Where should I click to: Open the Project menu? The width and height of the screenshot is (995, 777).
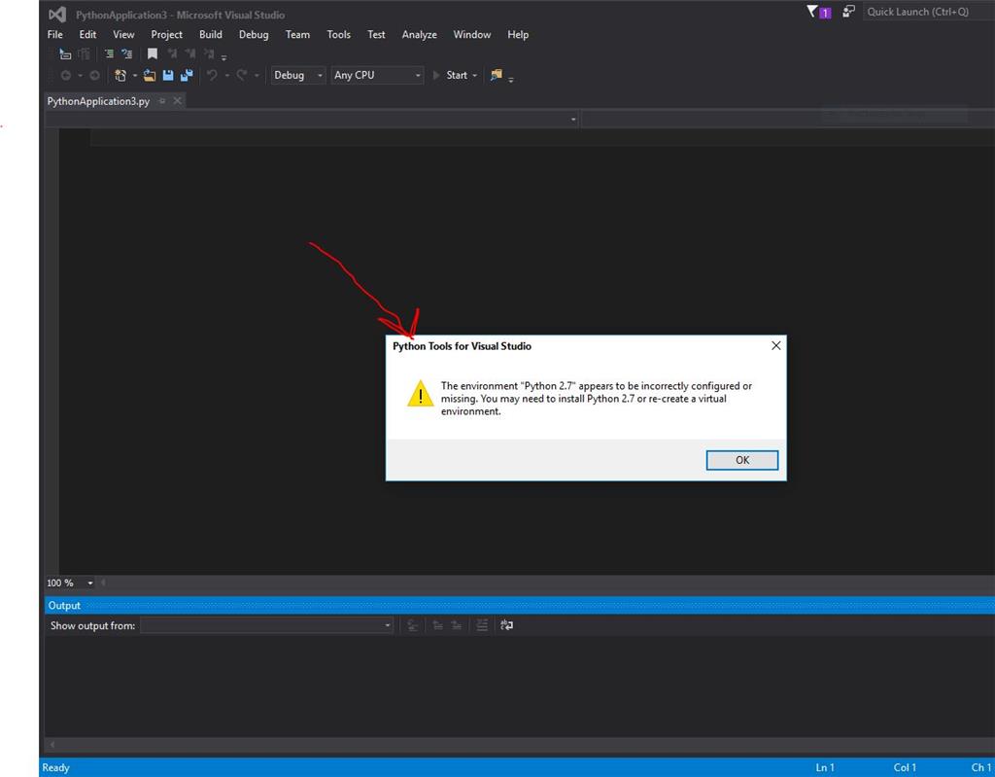(x=166, y=34)
